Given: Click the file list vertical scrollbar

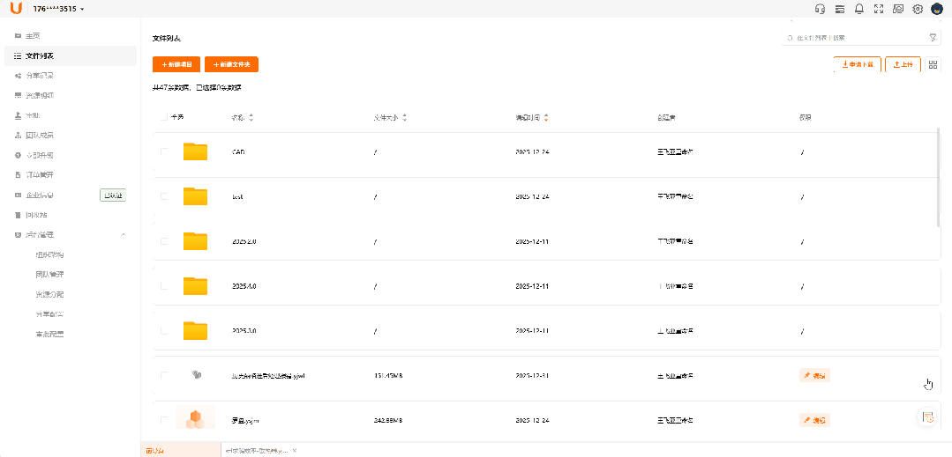Looking at the screenshot, I should pyautogui.click(x=938, y=176).
